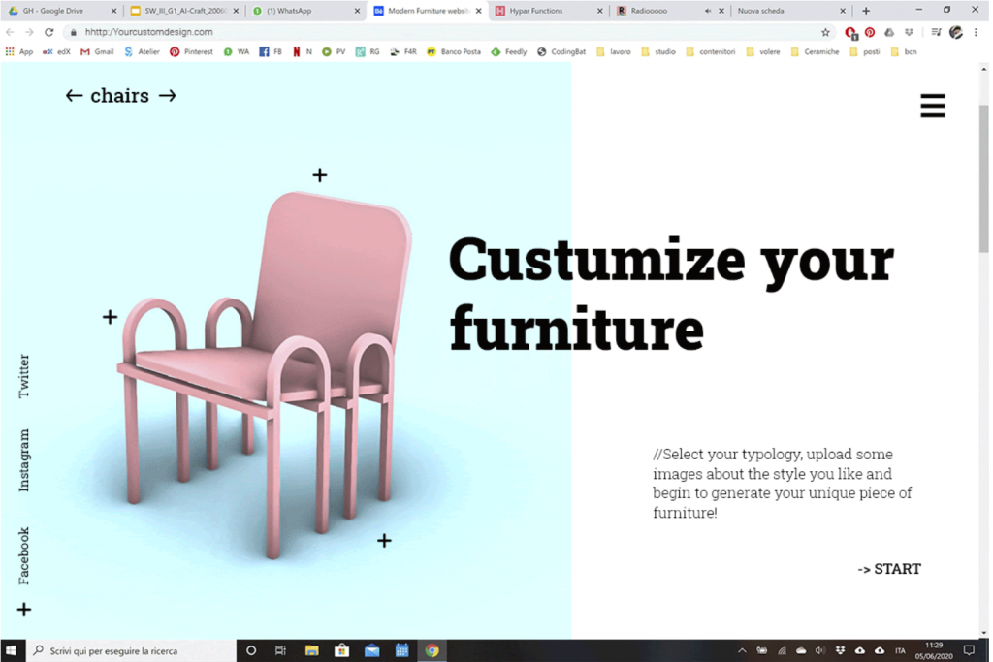Click the plus hotspot near the chair armrest
Viewport: 993px width, 662px height.
pos(110,317)
